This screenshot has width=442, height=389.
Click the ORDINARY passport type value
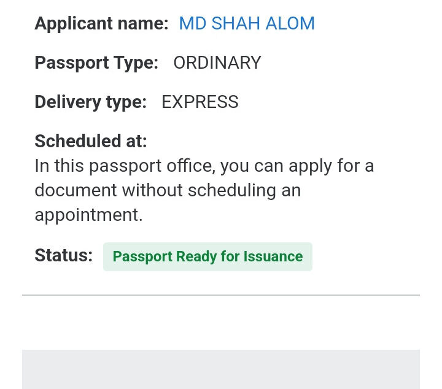pyautogui.click(x=217, y=63)
